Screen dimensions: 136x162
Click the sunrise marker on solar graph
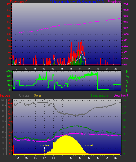(x=44, y=145)
